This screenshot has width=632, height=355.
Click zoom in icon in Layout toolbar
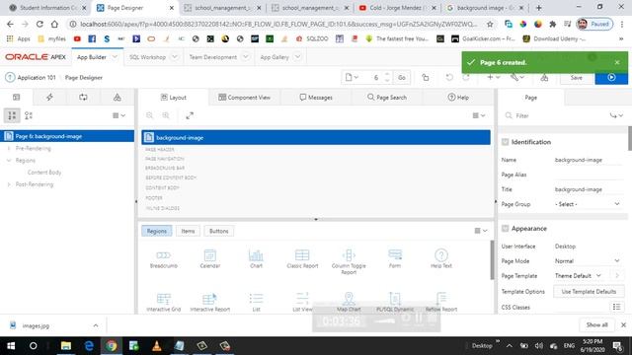coord(166,115)
